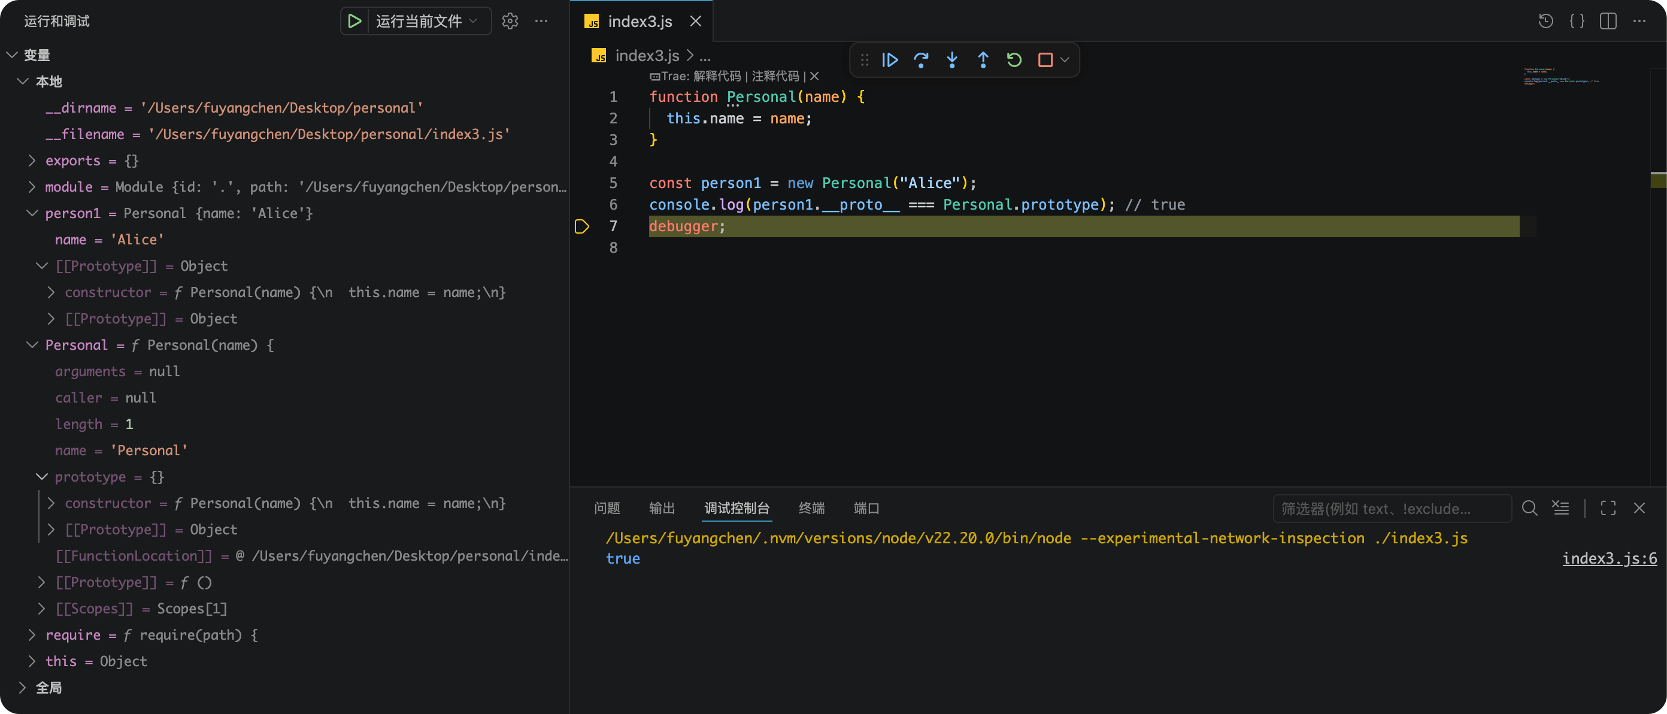Click index3.js in the breadcrumb
Image resolution: width=1667 pixels, height=714 pixels.
click(x=647, y=56)
